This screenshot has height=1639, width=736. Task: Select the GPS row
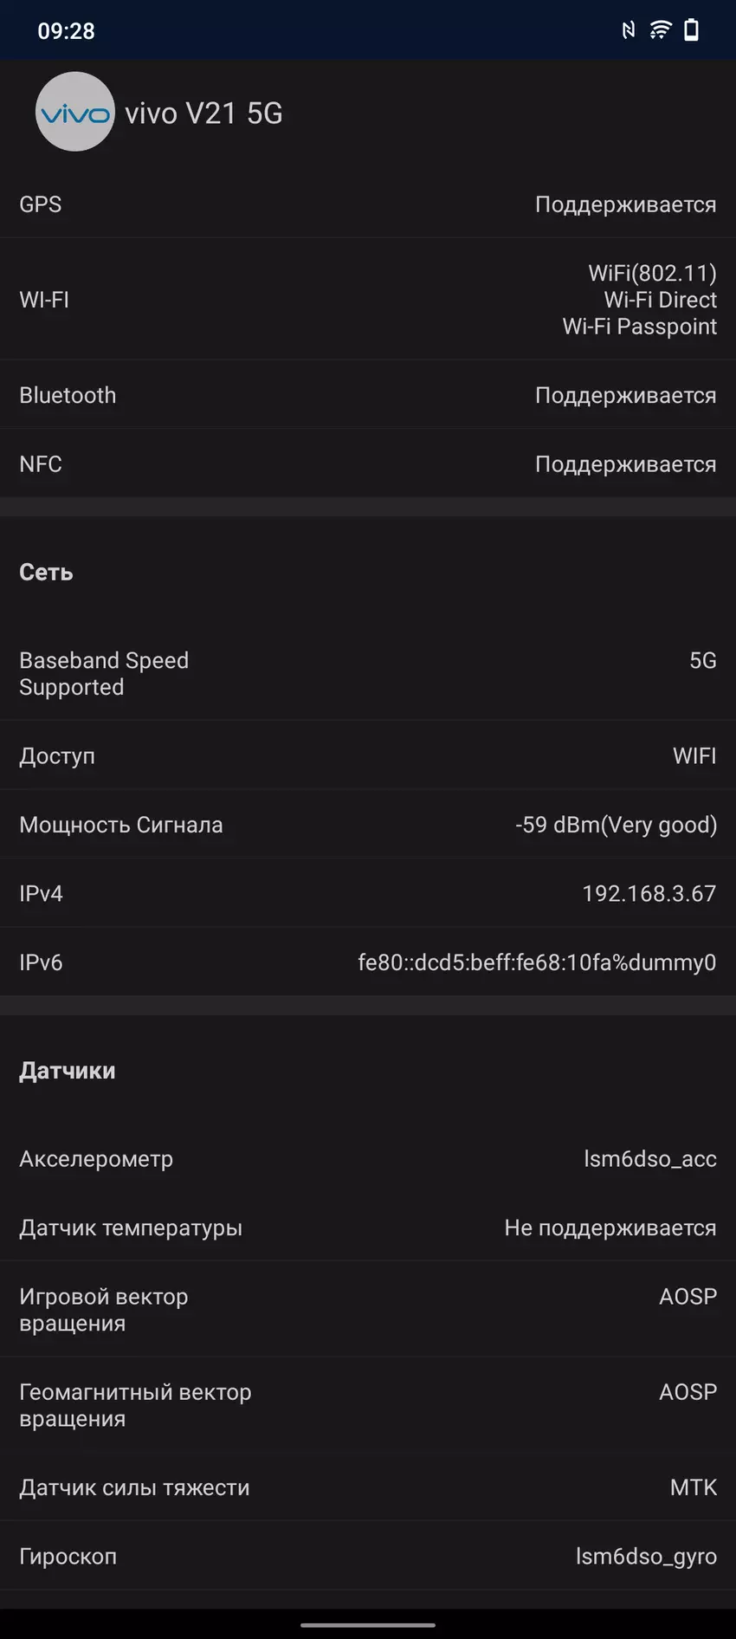(368, 204)
